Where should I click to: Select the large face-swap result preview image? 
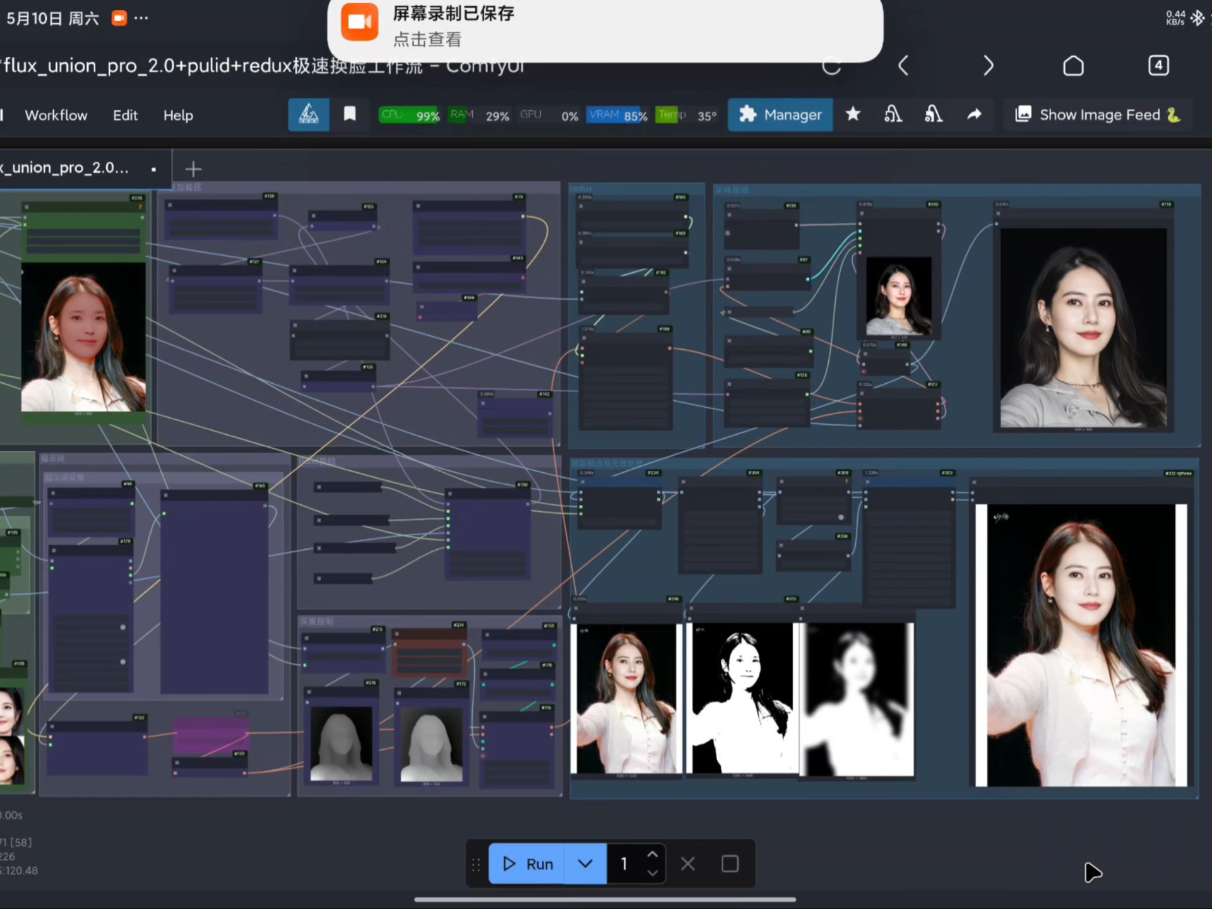pos(1083,328)
